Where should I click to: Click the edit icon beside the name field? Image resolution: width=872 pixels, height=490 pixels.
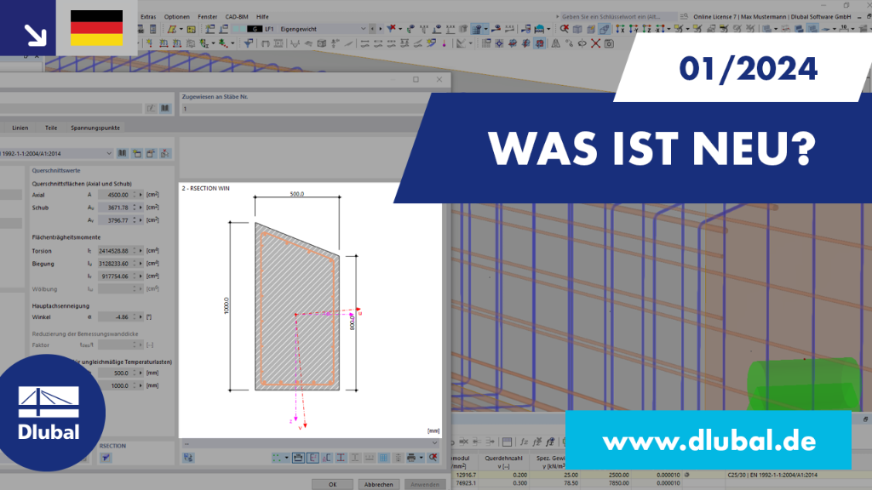(152, 108)
